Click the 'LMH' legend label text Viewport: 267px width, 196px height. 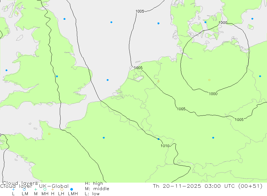(x=73, y=194)
